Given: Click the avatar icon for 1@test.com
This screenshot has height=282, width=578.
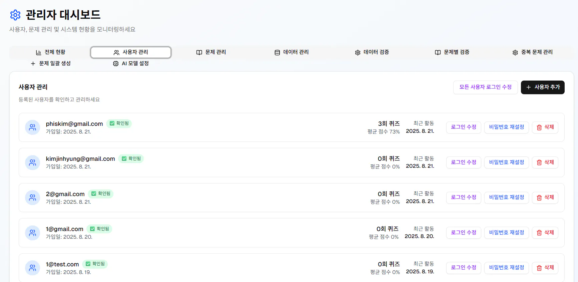Looking at the screenshot, I should [x=33, y=268].
